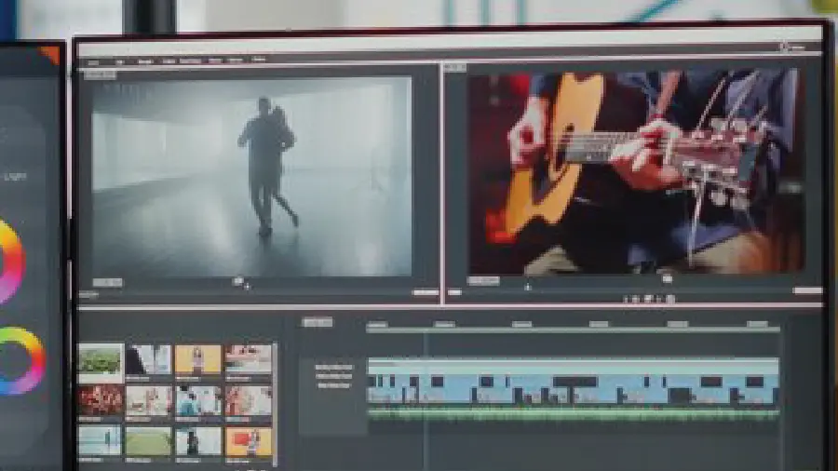Select the red flowers thumbnail in media bin
The height and width of the screenshot is (471, 838).
(101, 399)
